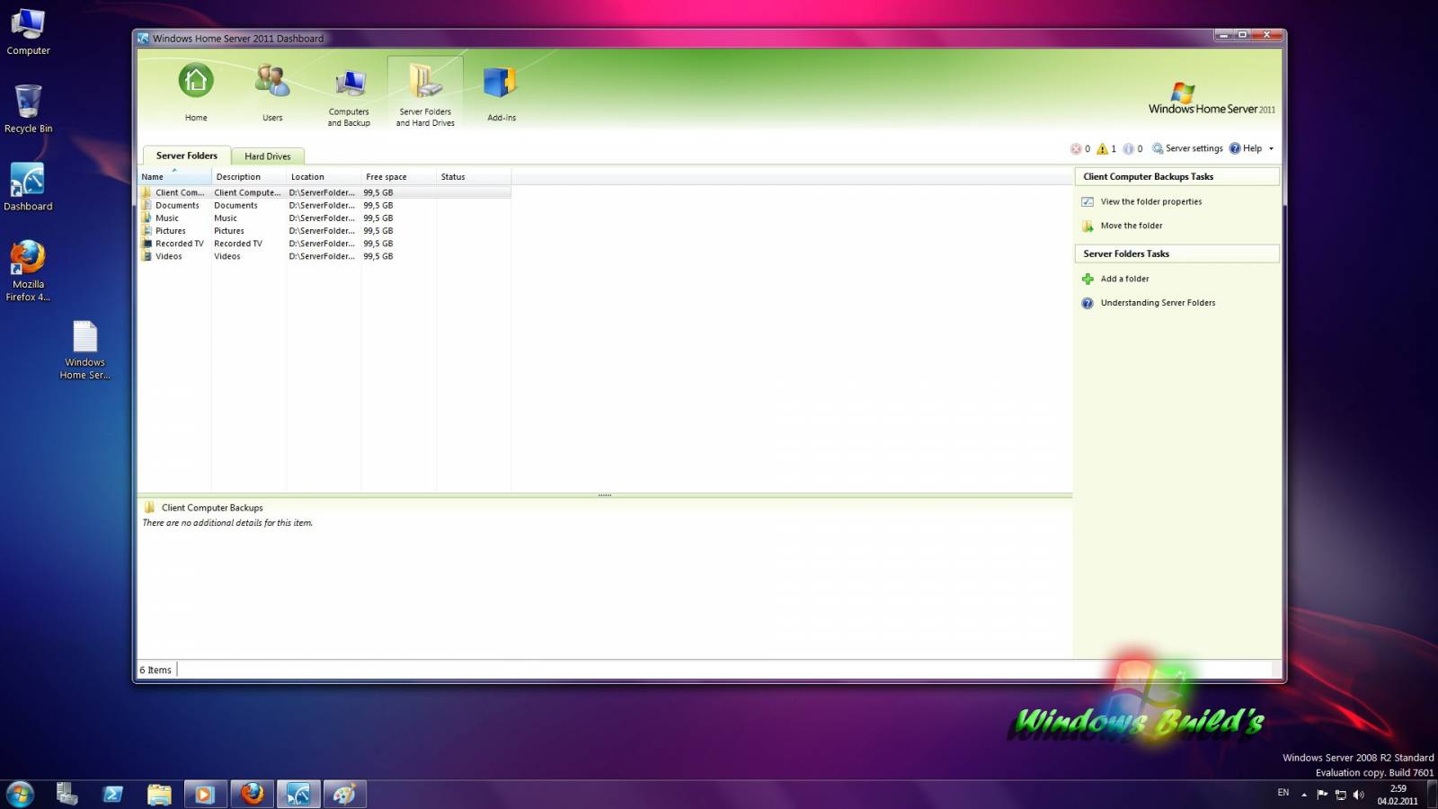Click the Move the folder icon

pyautogui.click(x=1087, y=226)
